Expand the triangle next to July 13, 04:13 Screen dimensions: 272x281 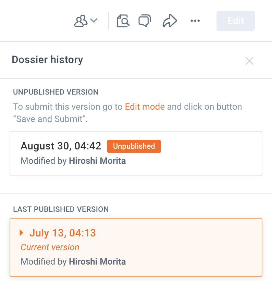click(22, 233)
